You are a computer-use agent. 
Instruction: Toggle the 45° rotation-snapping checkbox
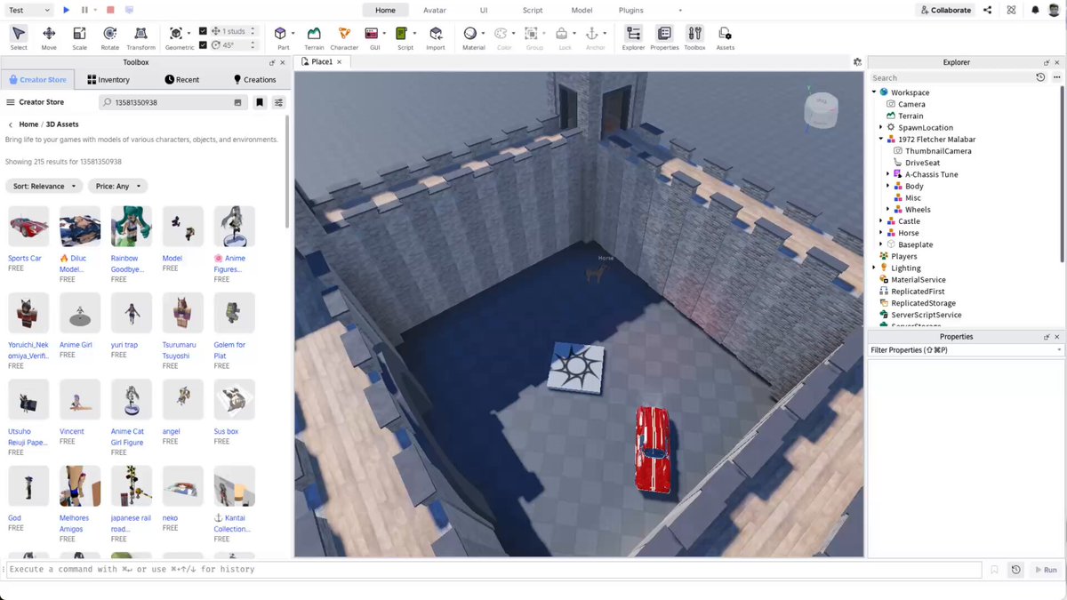[203, 44]
